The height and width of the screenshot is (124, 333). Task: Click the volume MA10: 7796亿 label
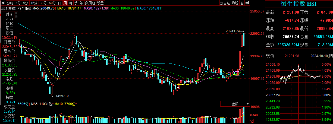(65, 104)
